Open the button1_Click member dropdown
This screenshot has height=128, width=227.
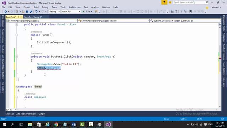pos(186,21)
